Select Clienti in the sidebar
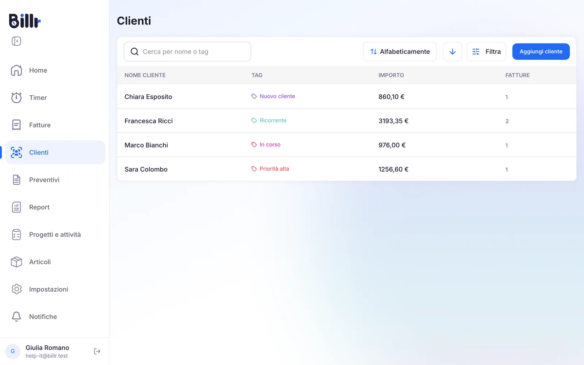Viewport: 584px width, 365px height. click(x=55, y=152)
